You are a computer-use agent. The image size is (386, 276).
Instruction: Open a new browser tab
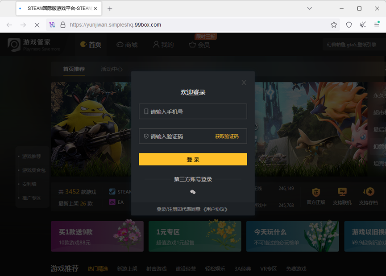[x=110, y=9]
